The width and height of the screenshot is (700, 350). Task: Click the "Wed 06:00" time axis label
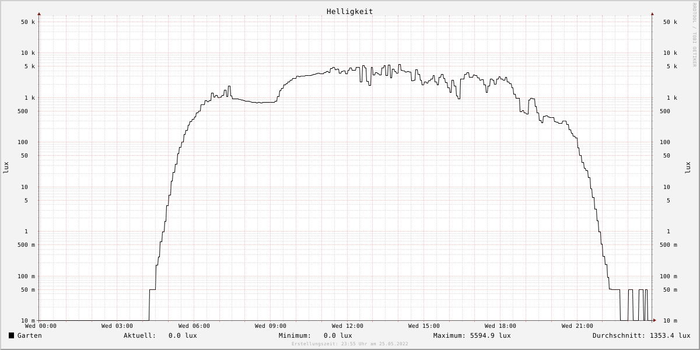194,326
